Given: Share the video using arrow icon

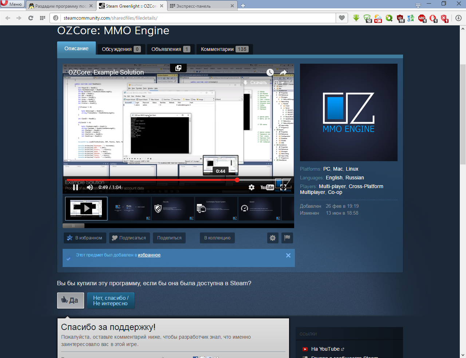Looking at the screenshot, I should click(x=283, y=72).
